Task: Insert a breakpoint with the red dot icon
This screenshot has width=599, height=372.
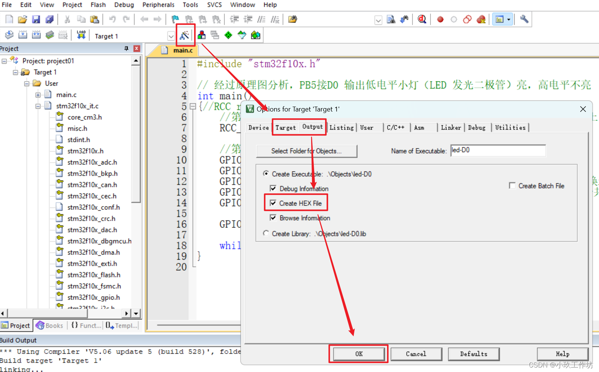Action: tap(440, 19)
